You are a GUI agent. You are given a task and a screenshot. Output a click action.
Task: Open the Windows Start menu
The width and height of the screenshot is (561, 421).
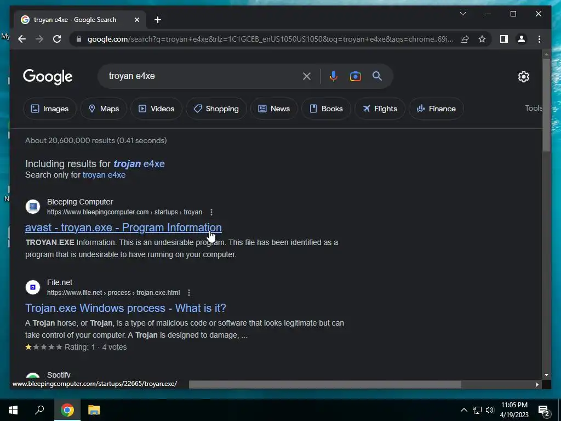[13, 410]
